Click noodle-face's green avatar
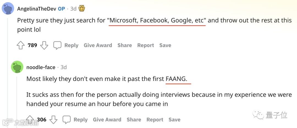 (17, 67)
